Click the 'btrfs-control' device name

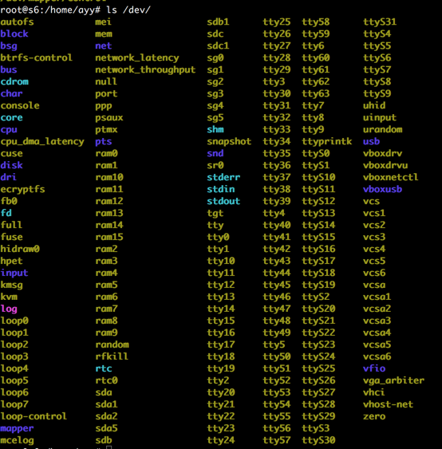pos(36,58)
